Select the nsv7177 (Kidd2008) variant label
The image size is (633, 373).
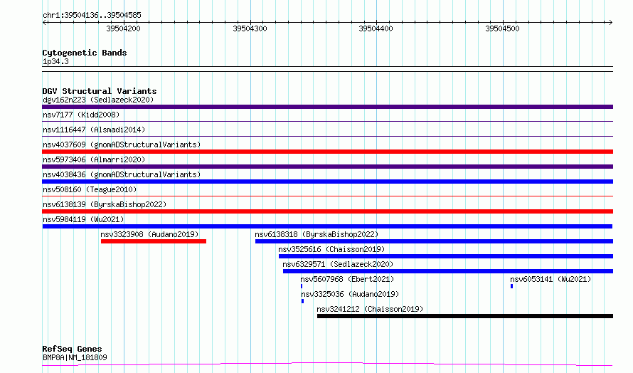pyautogui.click(x=81, y=115)
